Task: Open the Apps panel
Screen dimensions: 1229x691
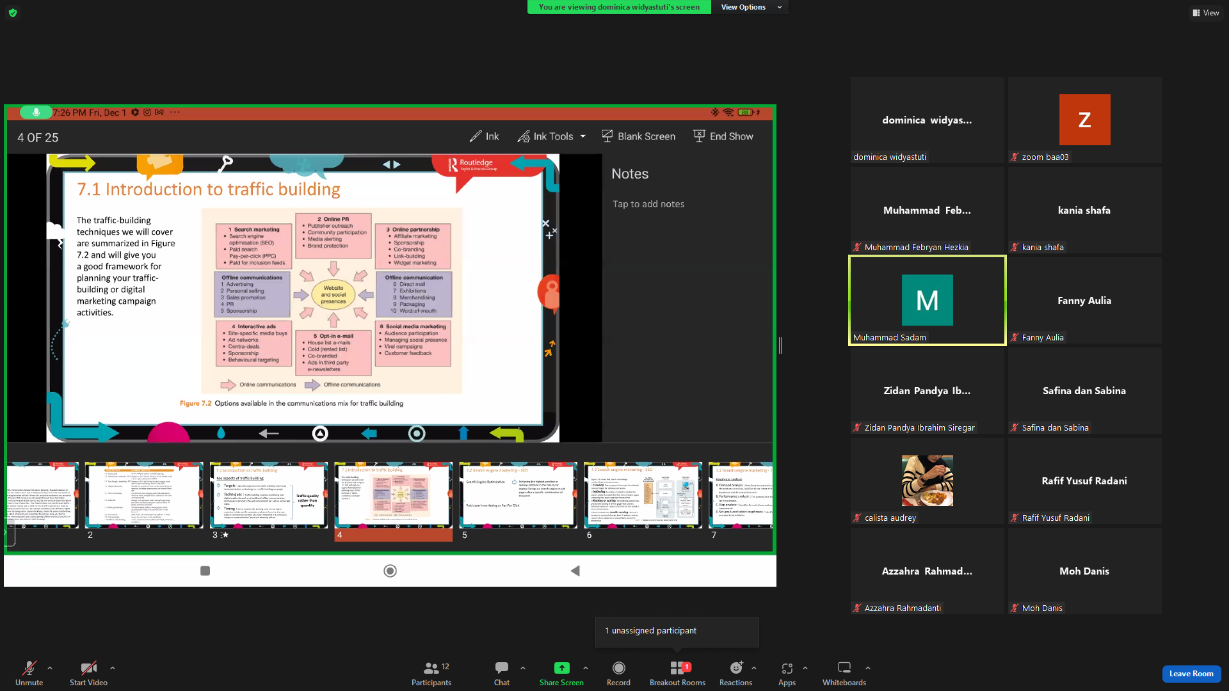Action: point(787,673)
